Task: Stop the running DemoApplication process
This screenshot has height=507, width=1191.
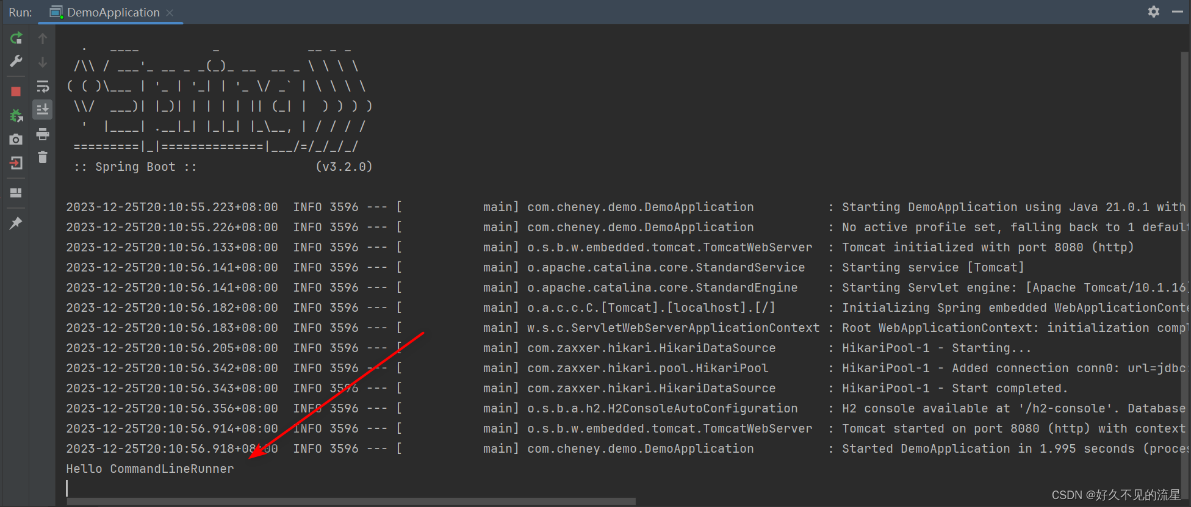Action: tap(16, 92)
